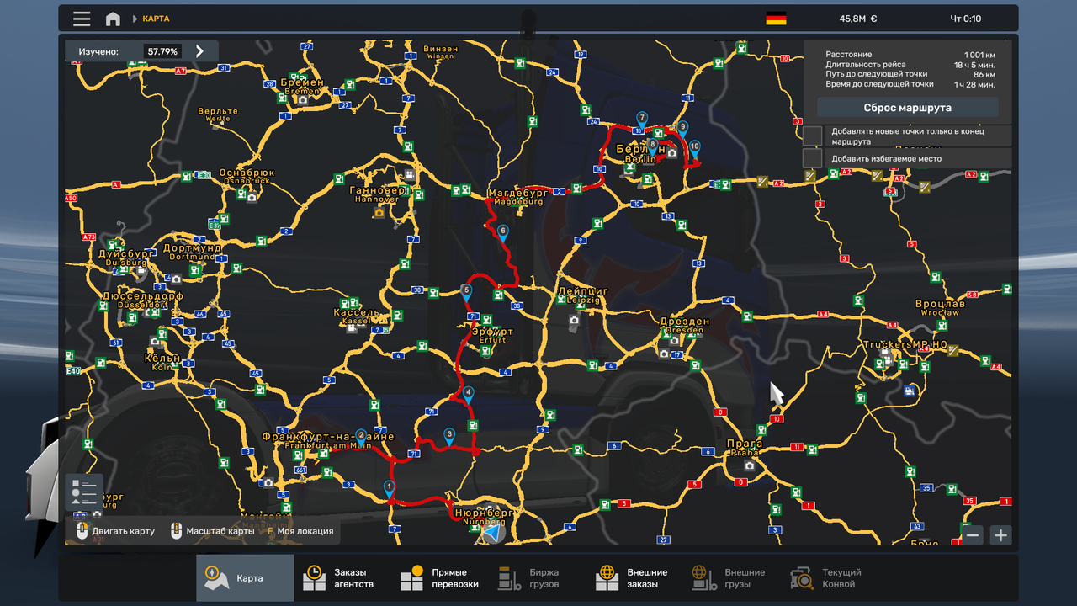Click the Дрезден city label

tap(684, 322)
